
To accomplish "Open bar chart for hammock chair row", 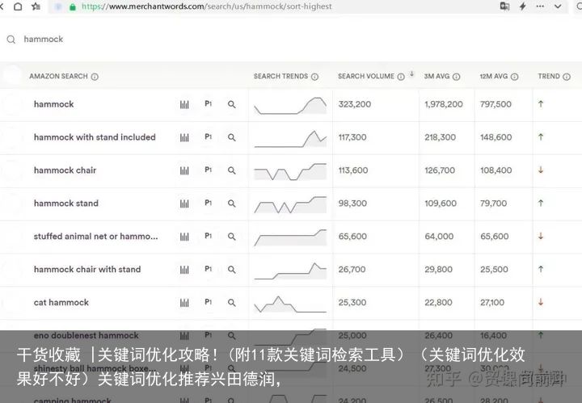I will pyautogui.click(x=184, y=170).
